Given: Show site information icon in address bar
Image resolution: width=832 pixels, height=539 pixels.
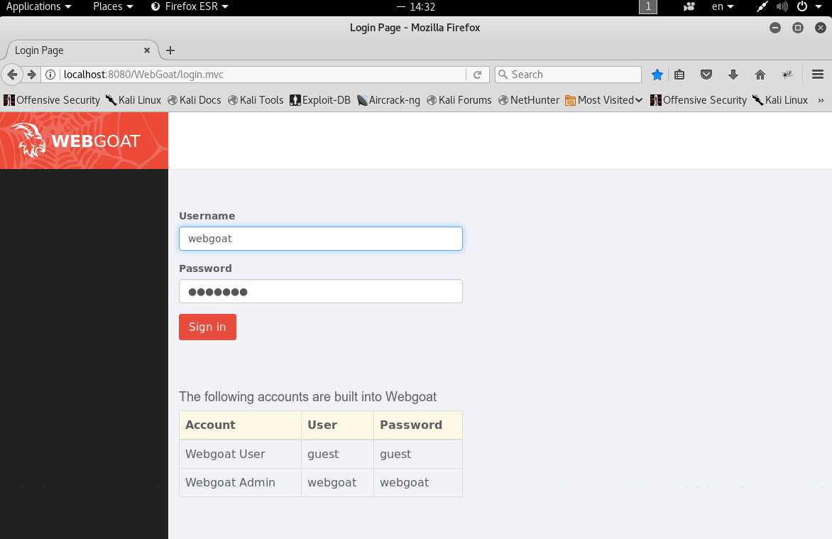Looking at the screenshot, I should 50,75.
